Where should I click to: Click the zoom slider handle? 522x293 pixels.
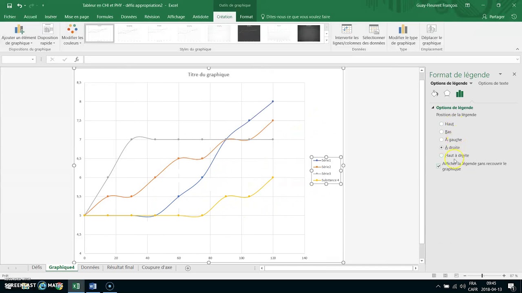point(482,276)
